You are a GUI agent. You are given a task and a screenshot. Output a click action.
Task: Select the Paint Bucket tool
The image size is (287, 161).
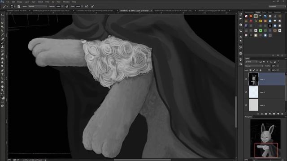coord(2,59)
